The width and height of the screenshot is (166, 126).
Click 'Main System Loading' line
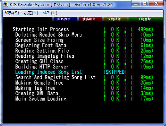(x=41, y=99)
